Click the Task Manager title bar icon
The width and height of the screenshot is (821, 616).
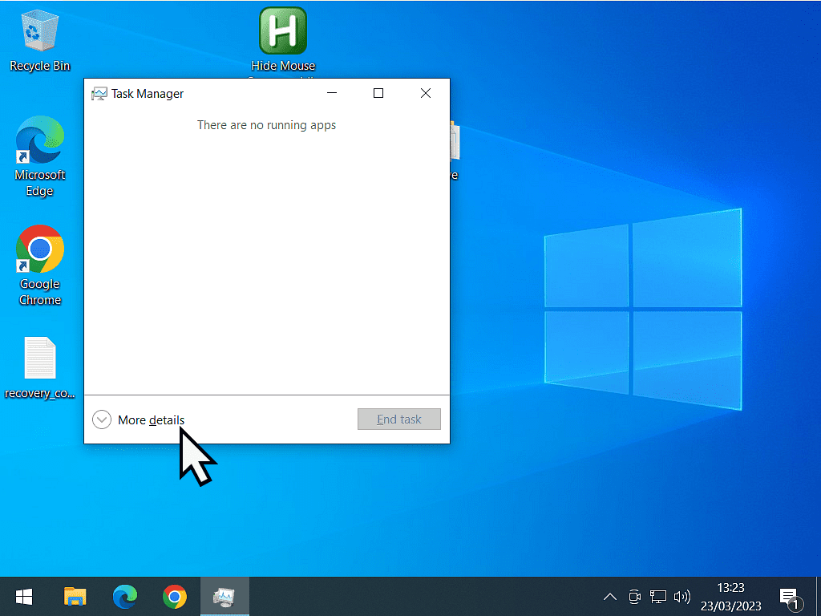point(99,94)
